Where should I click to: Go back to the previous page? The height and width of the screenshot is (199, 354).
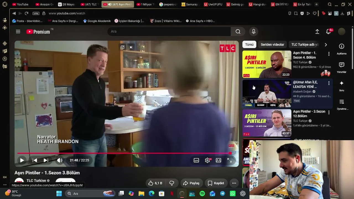(14, 13)
